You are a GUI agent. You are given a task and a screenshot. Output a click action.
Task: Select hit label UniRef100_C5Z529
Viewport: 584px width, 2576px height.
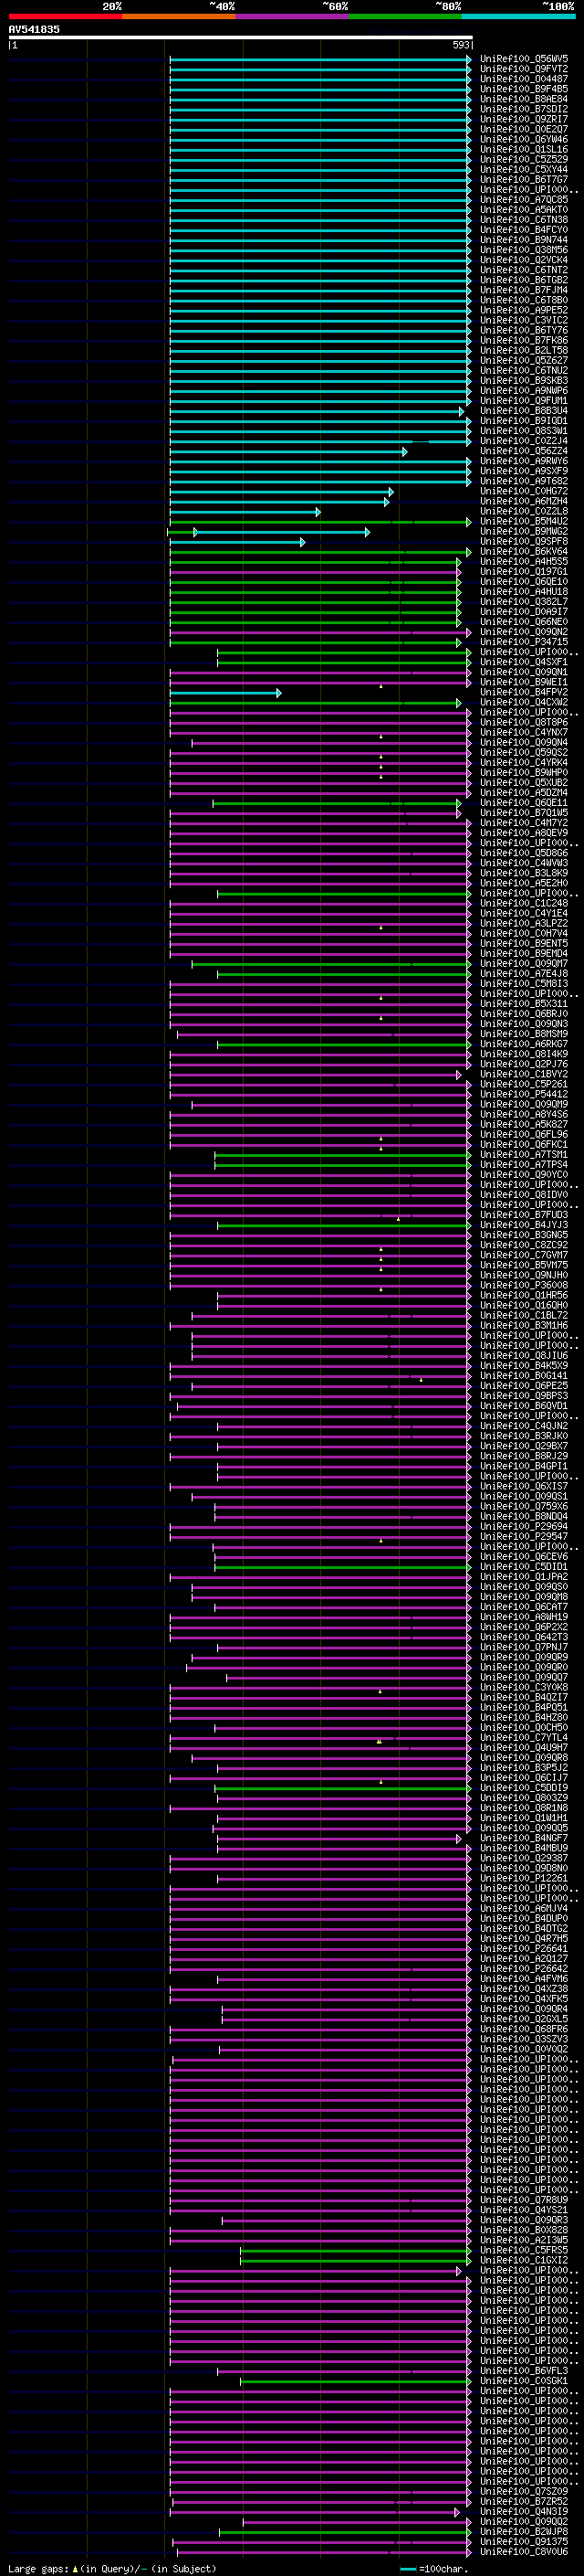524,159
